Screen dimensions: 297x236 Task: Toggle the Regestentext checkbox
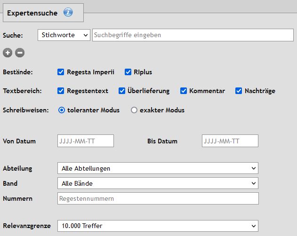click(61, 91)
